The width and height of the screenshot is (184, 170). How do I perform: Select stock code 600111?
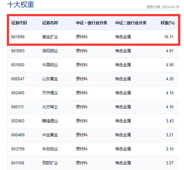(x=17, y=107)
